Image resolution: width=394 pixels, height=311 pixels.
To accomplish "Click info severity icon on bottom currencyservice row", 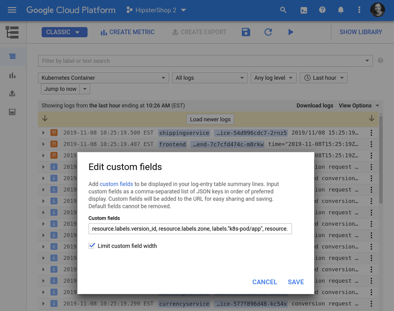I will coord(54,304).
